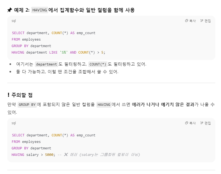Click the inline department code chip in bullet
This screenshot has width=221, height=174.
(47, 64)
